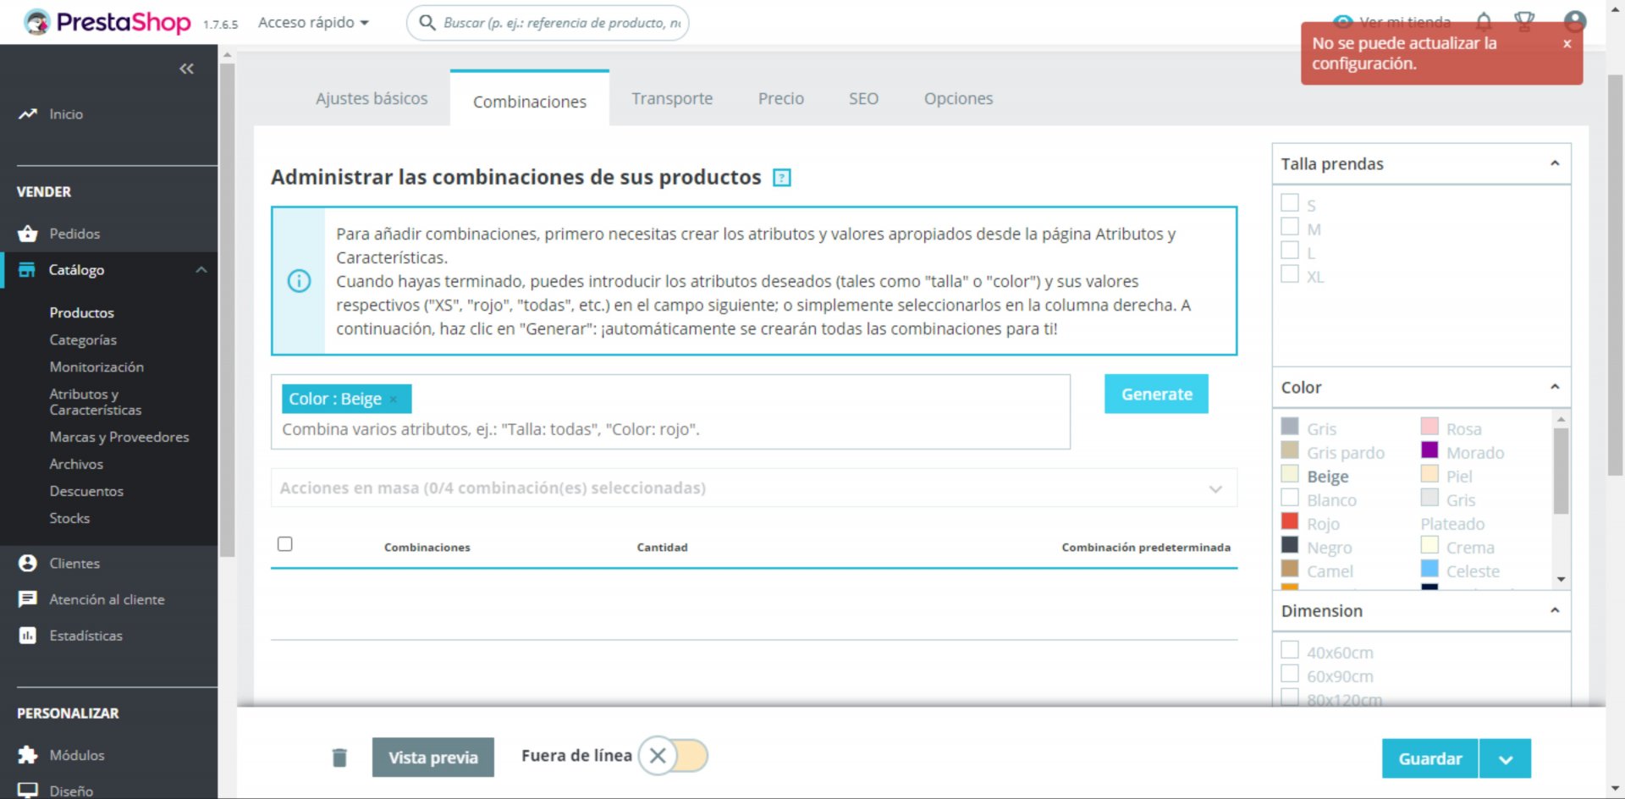Check the L size checkbox

pyautogui.click(x=1290, y=251)
